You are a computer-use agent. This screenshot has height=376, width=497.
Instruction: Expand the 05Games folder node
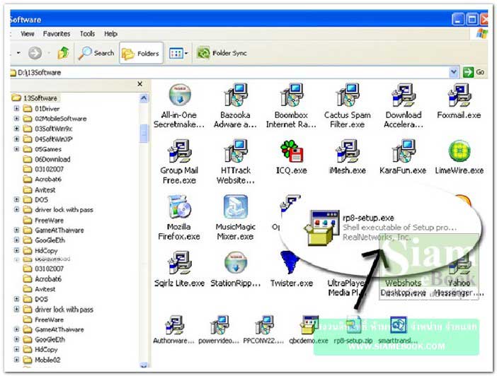(x=16, y=148)
